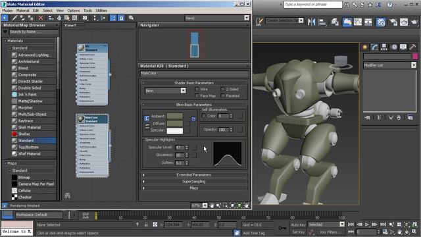Open the Utilities hammer tab in command panel

(412, 47)
